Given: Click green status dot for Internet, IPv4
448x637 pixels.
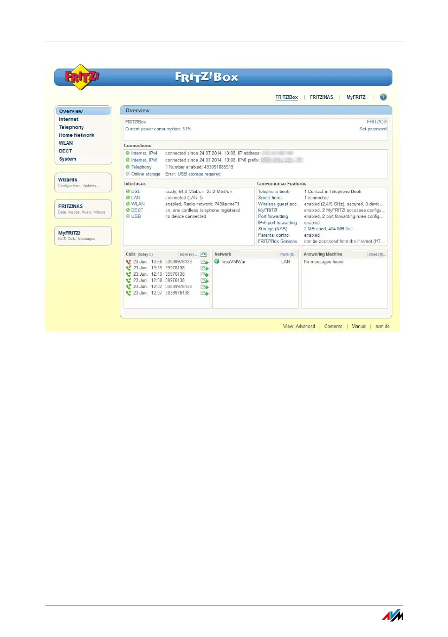Looking at the screenshot, I should click(x=128, y=153).
